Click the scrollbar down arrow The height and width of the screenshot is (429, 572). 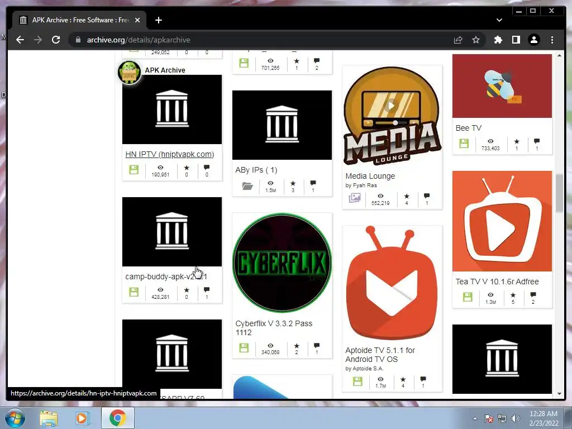pos(560,394)
